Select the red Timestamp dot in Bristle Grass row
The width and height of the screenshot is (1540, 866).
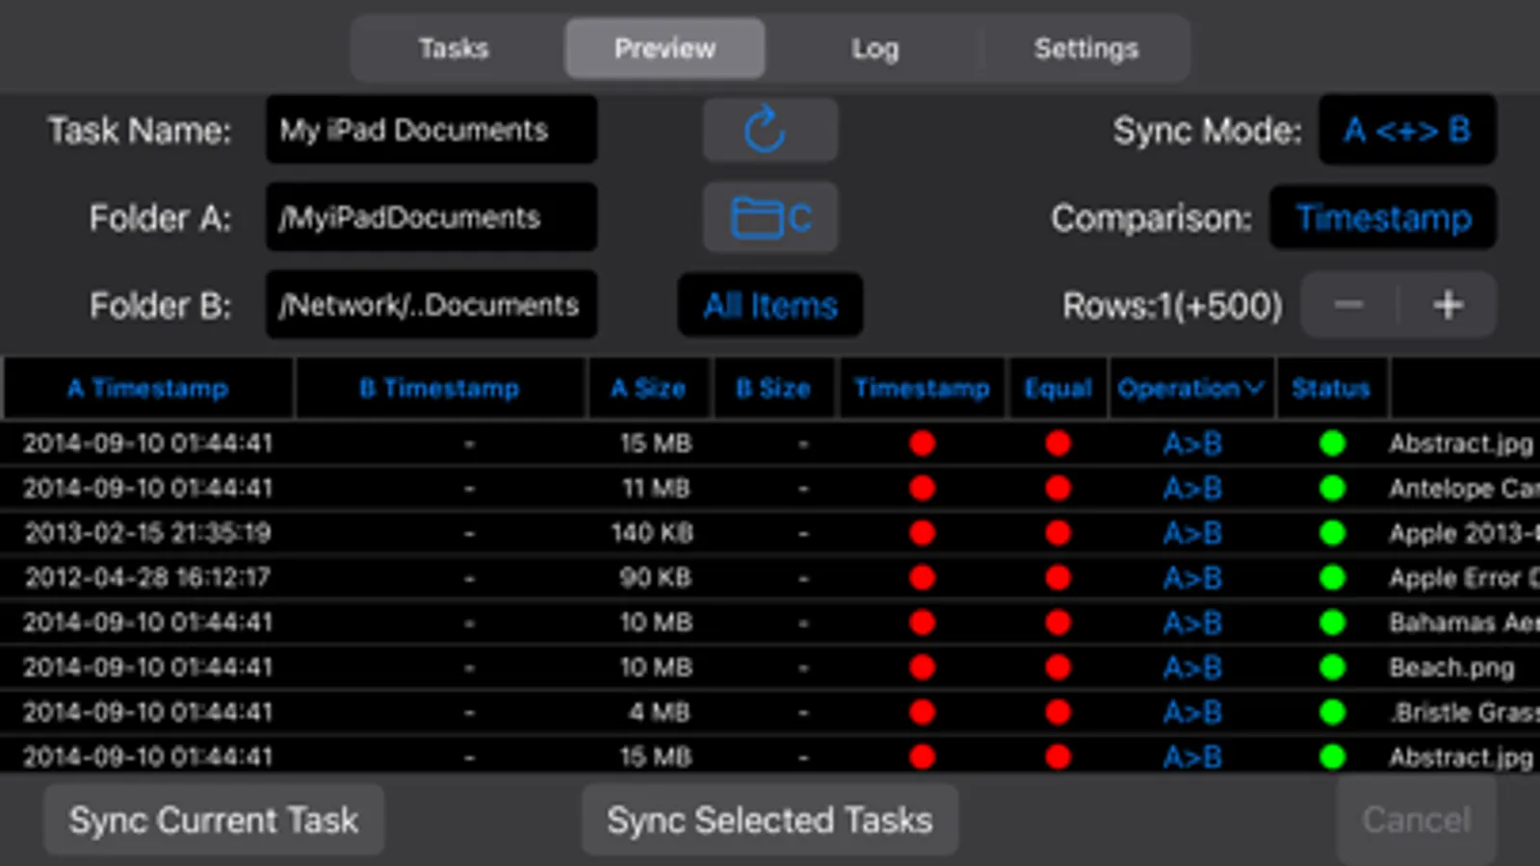pyautogui.click(x=923, y=712)
